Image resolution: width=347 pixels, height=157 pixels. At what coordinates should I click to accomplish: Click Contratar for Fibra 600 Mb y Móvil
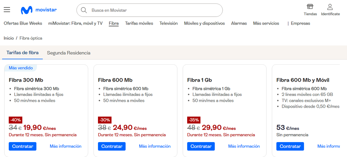pyautogui.click(x=290, y=146)
